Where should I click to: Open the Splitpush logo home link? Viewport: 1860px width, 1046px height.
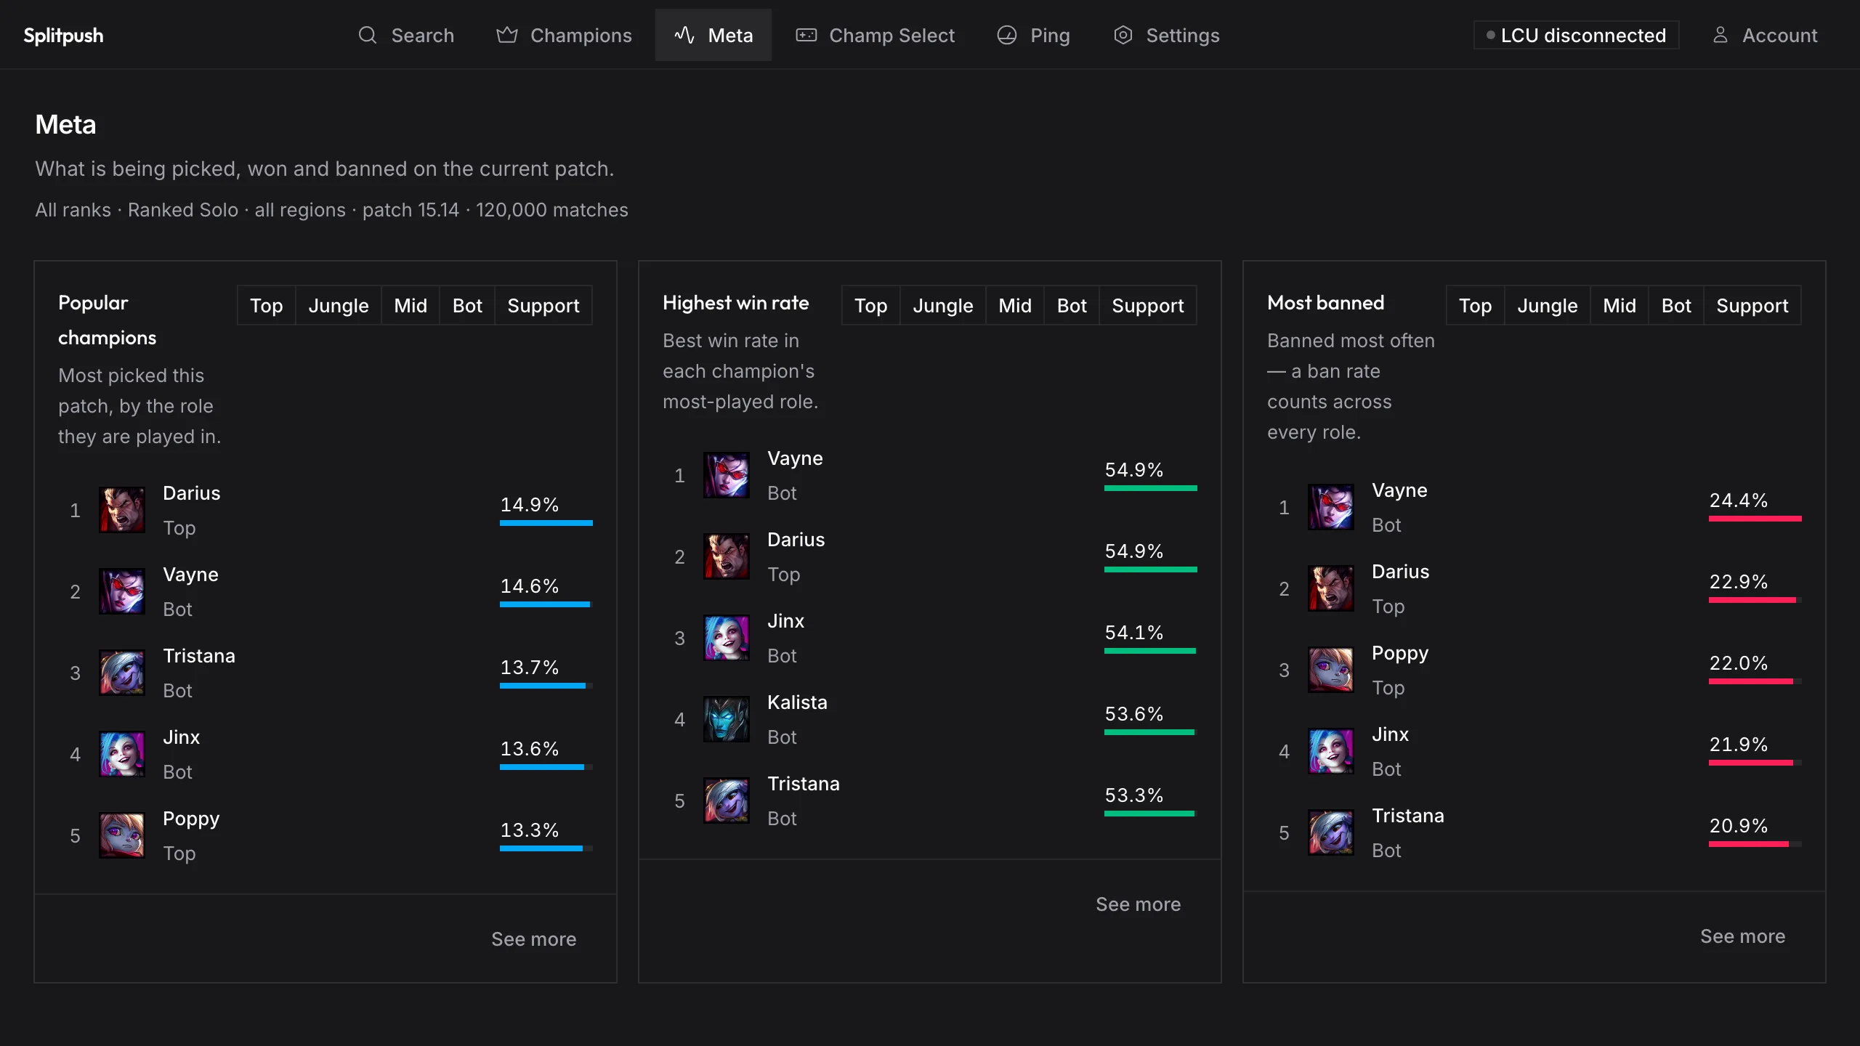[63, 35]
